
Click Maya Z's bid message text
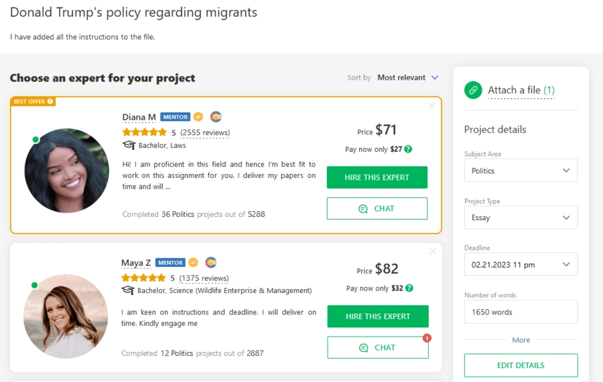(218, 318)
